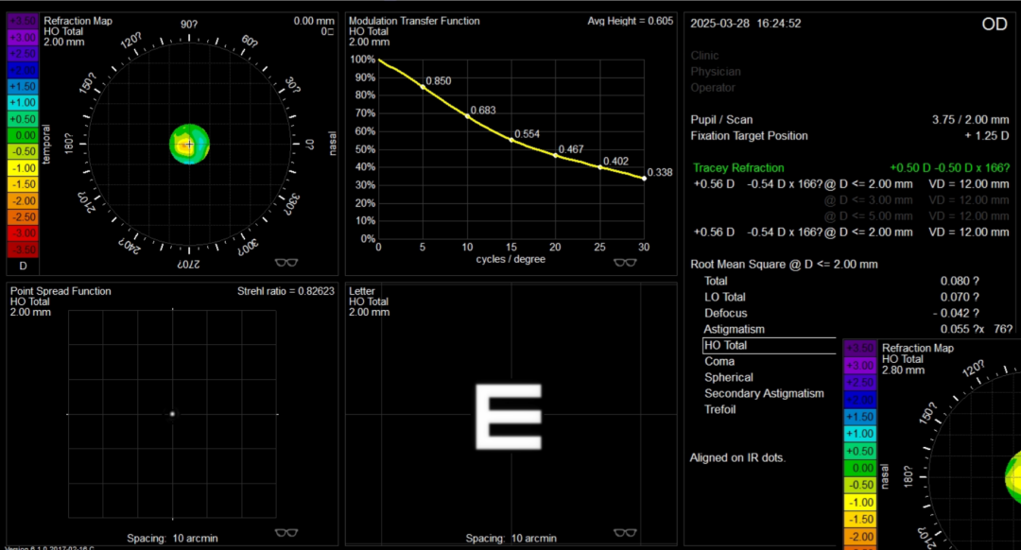Click the OD eye indicator
Image resolution: width=1021 pixels, height=550 pixels.
coord(995,24)
